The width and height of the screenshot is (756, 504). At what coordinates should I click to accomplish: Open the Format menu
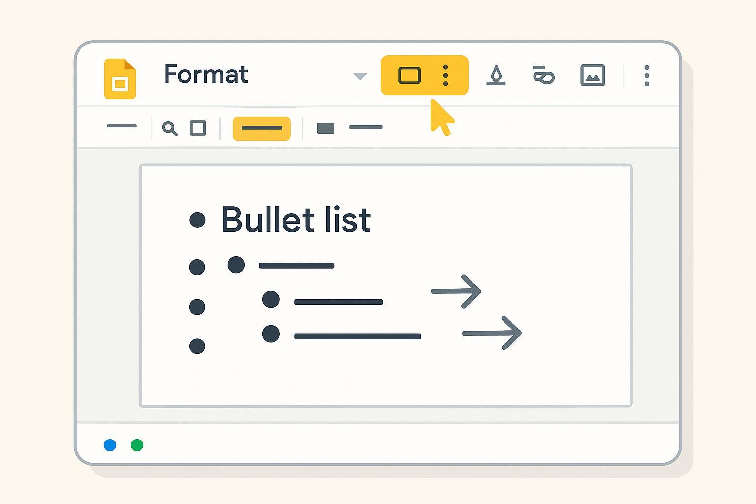coord(206,75)
